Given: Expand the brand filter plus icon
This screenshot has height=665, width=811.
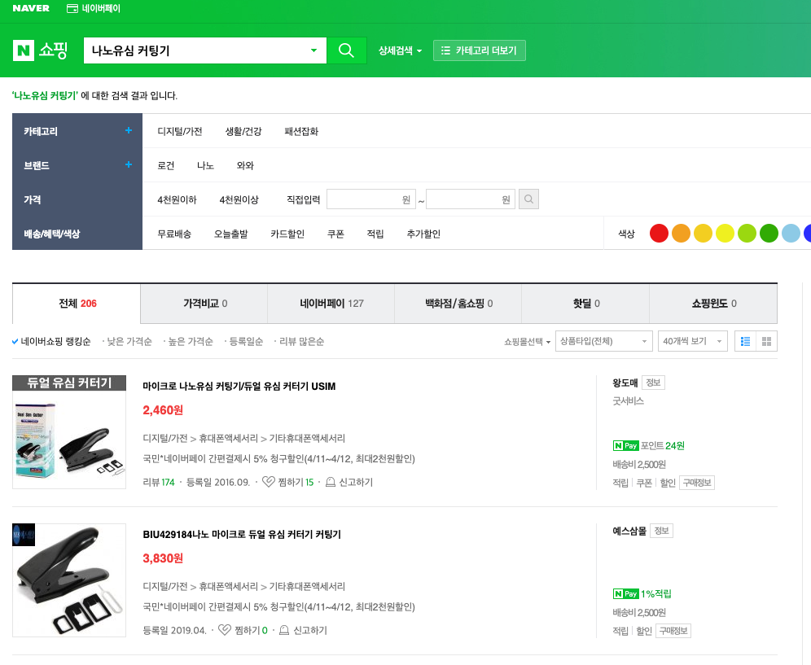Looking at the screenshot, I should click(x=129, y=164).
